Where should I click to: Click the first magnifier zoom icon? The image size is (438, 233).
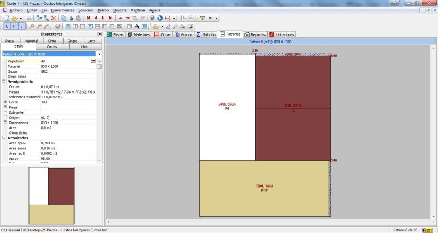(x=31, y=26)
